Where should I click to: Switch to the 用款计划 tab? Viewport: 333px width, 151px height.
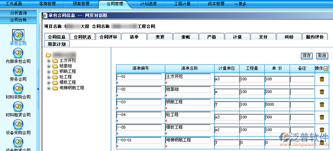tap(57, 44)
